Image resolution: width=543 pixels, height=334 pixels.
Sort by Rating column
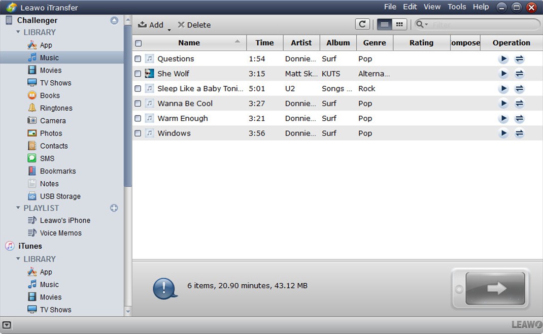(421, 43)
